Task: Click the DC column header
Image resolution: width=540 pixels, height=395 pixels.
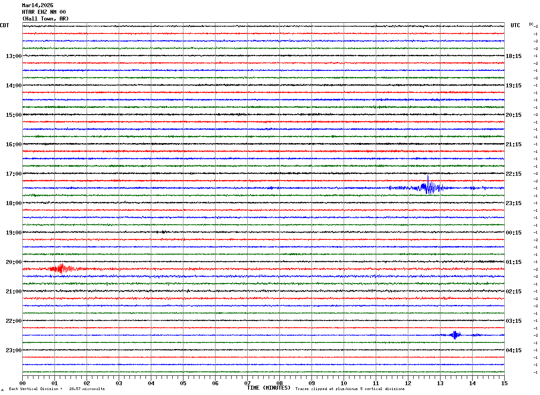Action: (x=531, y=24)
